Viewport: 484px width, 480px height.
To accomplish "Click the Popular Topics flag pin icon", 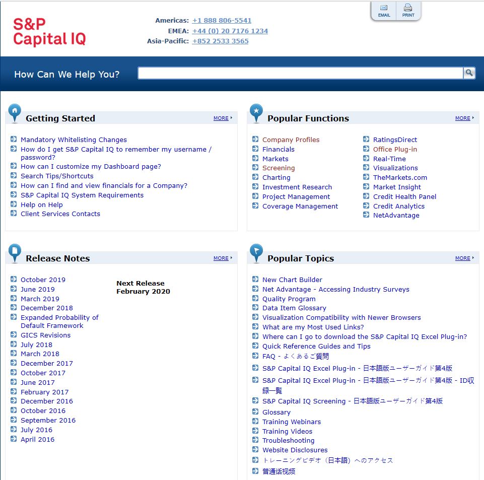I will [x=256, y=252].
